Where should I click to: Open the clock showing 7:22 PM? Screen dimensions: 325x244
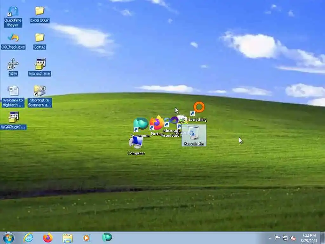coord(309,238)
